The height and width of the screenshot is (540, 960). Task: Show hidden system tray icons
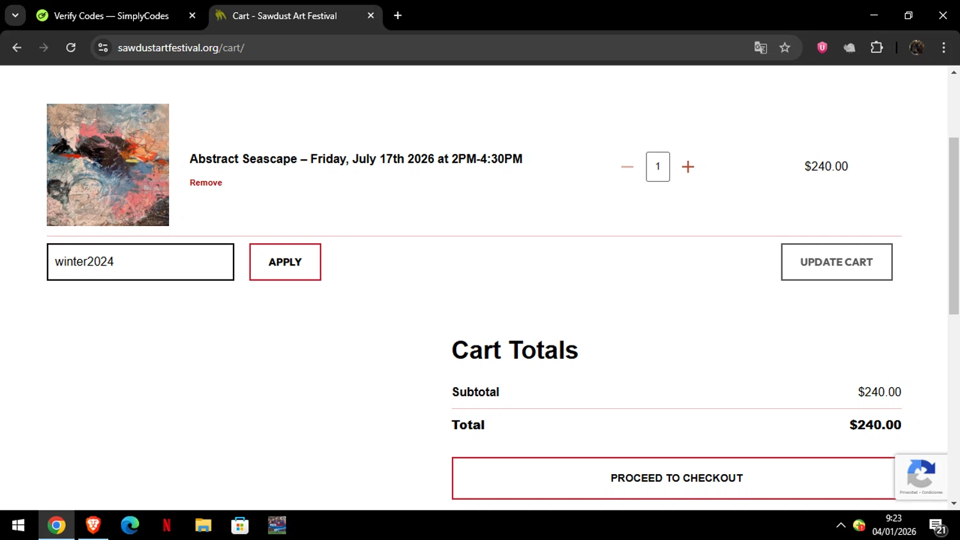(841, 525)
